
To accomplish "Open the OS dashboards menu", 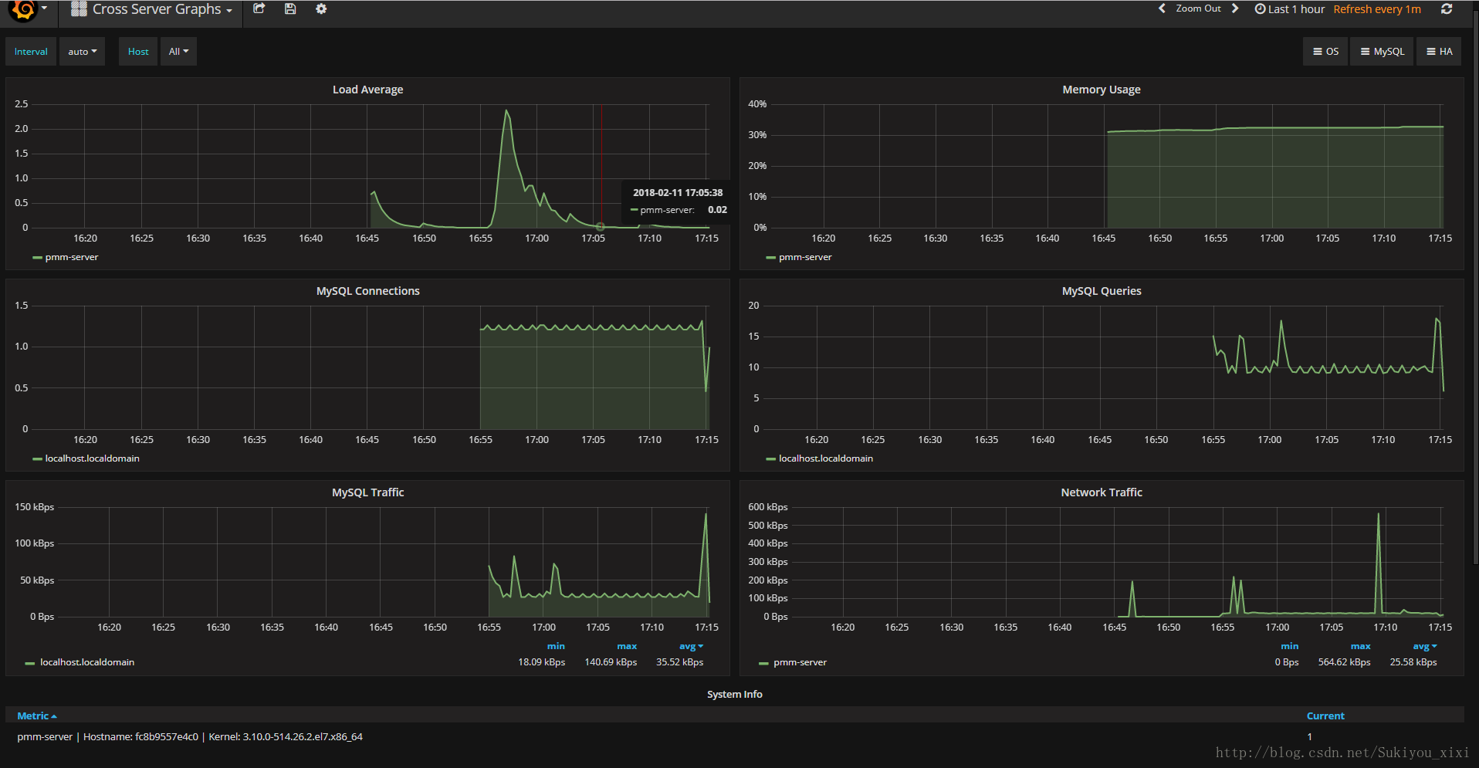I will pyautogui.click(x=1325, y=52).
